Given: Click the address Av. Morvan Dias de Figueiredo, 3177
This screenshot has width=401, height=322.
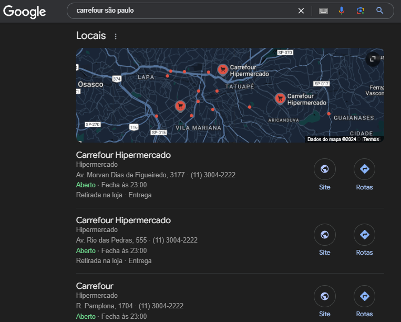Looking at the screenshot, I should pos(130,175).
